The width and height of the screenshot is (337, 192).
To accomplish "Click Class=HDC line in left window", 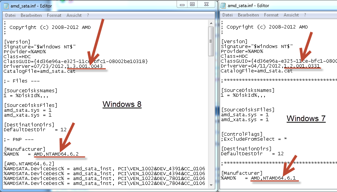I will tap(17, 57).
